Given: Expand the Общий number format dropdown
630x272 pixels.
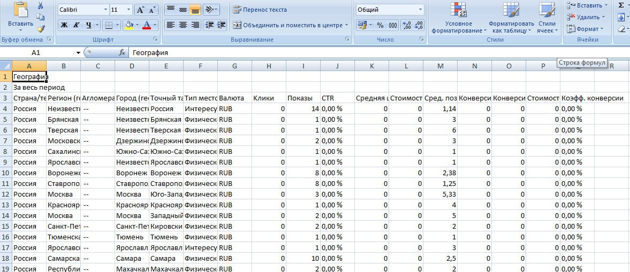Looking at the screenshot, I should [x=420, y=10].
